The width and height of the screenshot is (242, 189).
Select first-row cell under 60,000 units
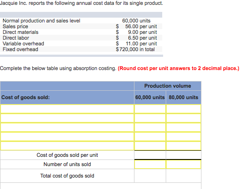[x=150, y=109]
